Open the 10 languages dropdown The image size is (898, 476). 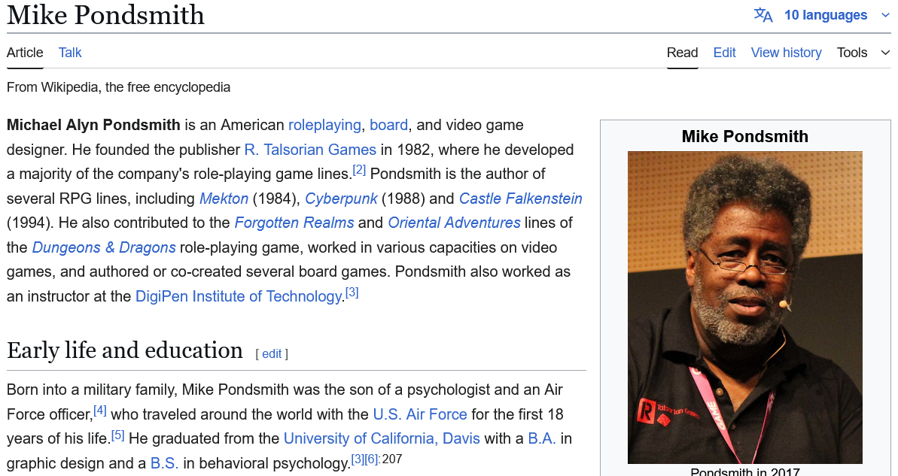(825, 15)
